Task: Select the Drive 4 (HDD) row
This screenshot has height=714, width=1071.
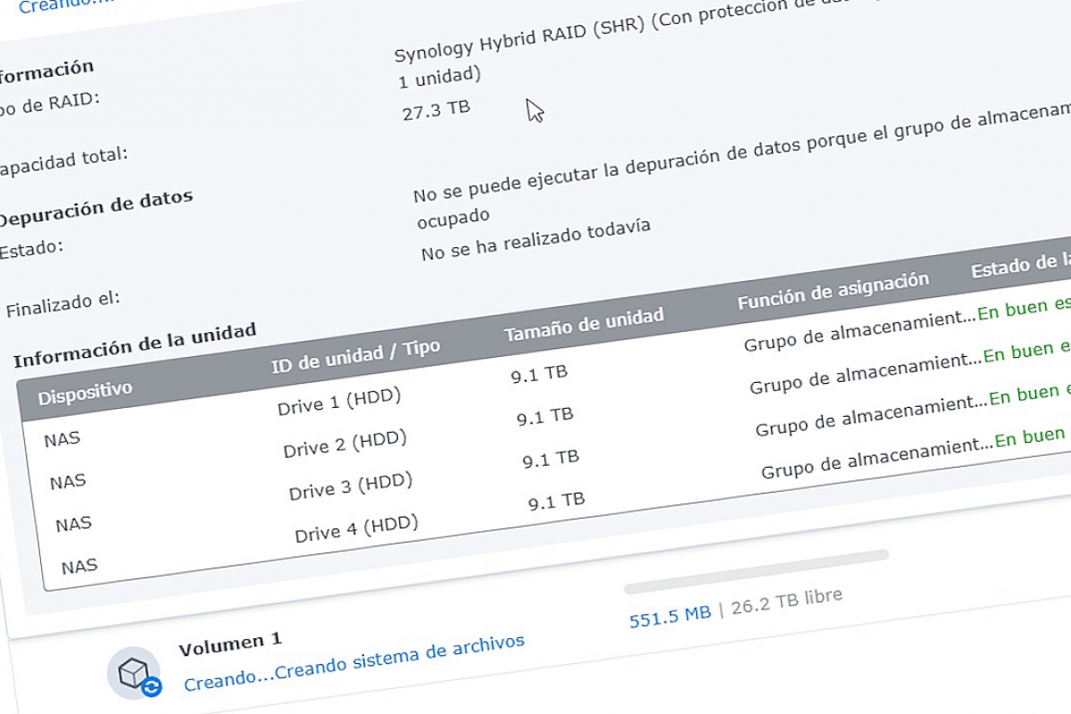Action: click(x=356, y=527)
